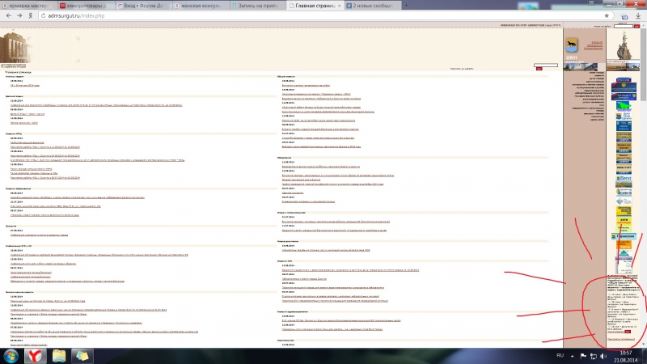Open File Explorer folder icon in taskbar

pyautogui.click(x=60, y=355)
